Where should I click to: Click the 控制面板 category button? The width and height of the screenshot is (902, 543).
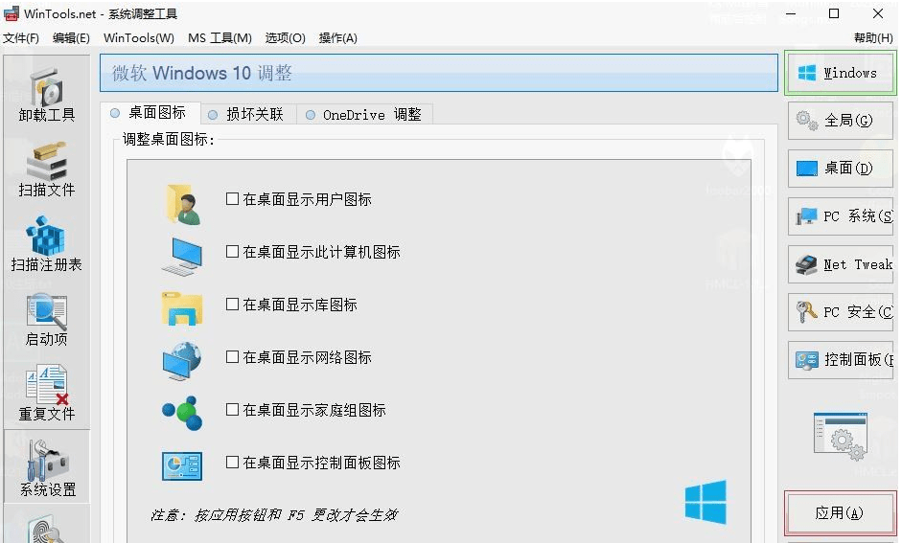click(840, 360)
